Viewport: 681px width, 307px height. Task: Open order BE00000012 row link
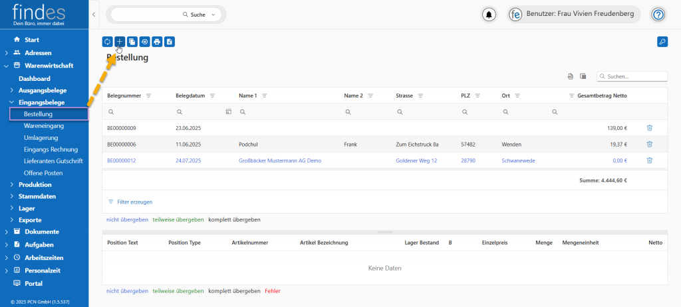click(122, 160)
